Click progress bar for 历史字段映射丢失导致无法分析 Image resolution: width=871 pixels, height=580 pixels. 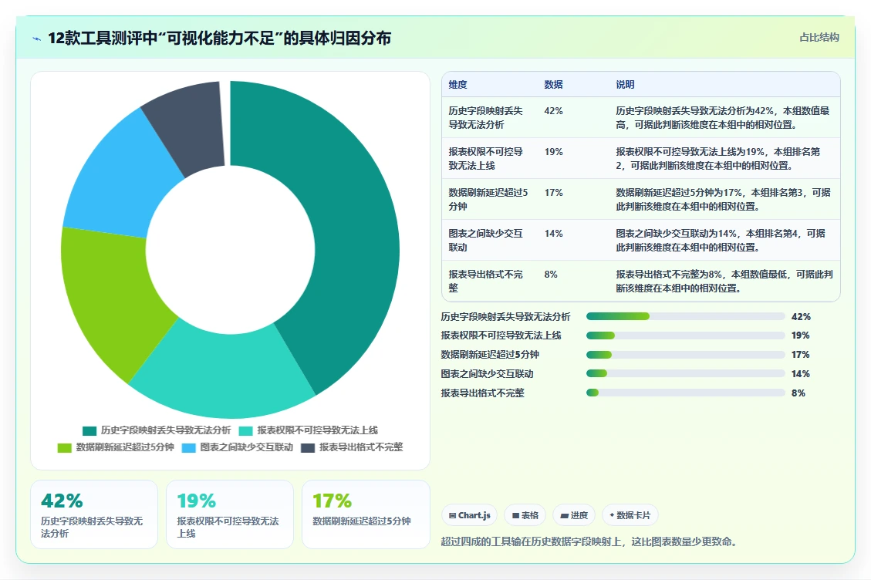click(686, 317)
